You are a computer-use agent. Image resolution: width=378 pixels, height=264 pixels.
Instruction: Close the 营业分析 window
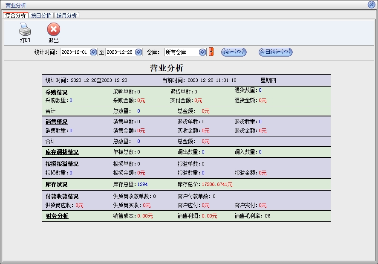371,5
